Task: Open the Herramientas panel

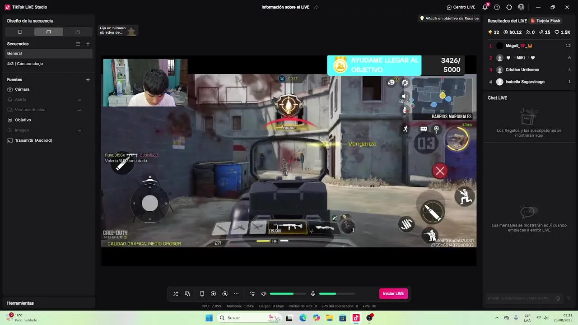Action: (49, 303)
